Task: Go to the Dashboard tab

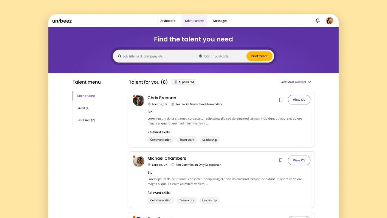Action: click(167, 21)
